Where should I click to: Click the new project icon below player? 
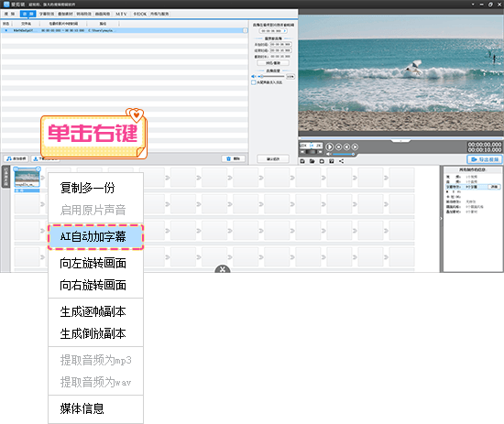coord(322,161)
